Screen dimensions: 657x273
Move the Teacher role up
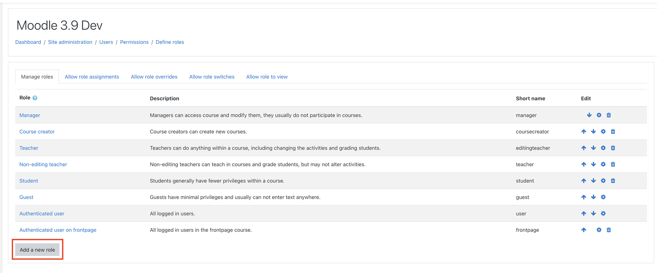pyautogui.click(x=584, y=148)
